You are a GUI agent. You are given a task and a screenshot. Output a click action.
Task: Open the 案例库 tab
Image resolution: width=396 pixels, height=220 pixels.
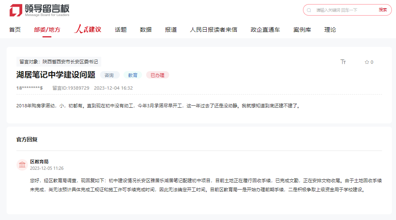pos(302,30)
